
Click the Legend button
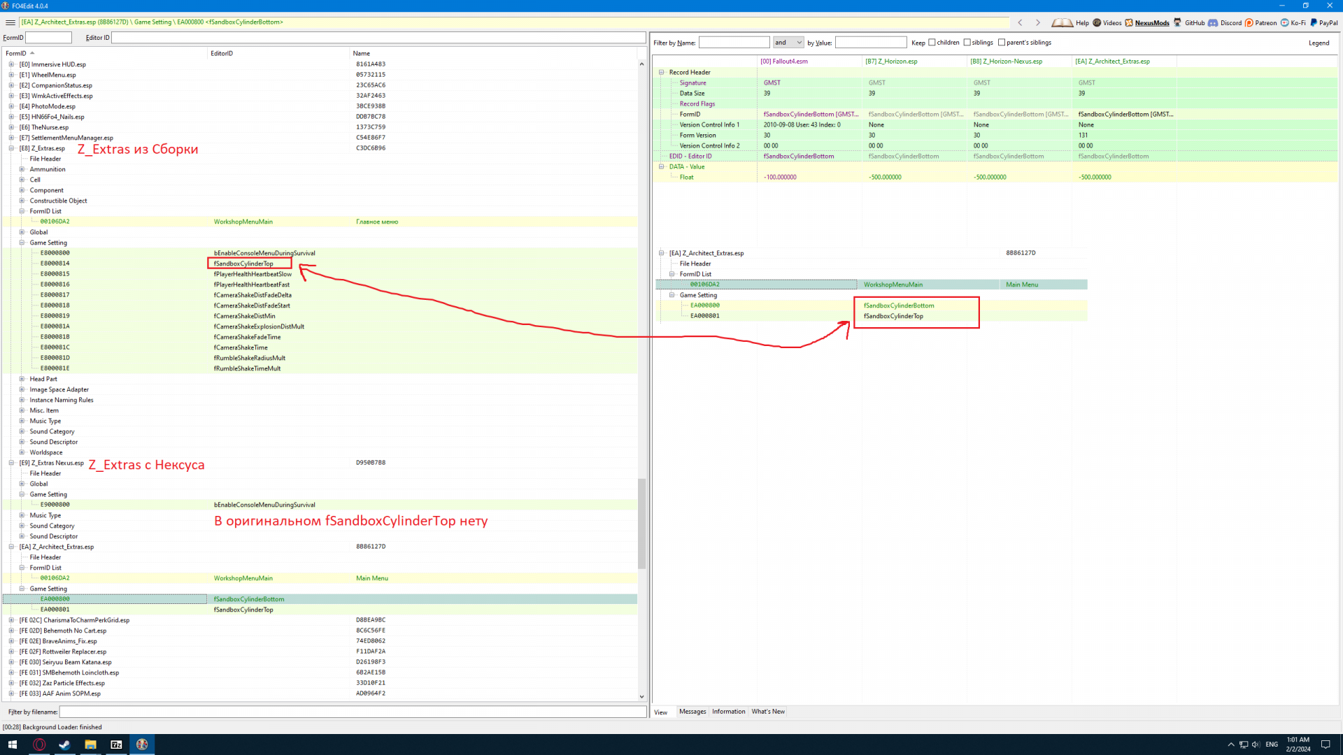1319,43
